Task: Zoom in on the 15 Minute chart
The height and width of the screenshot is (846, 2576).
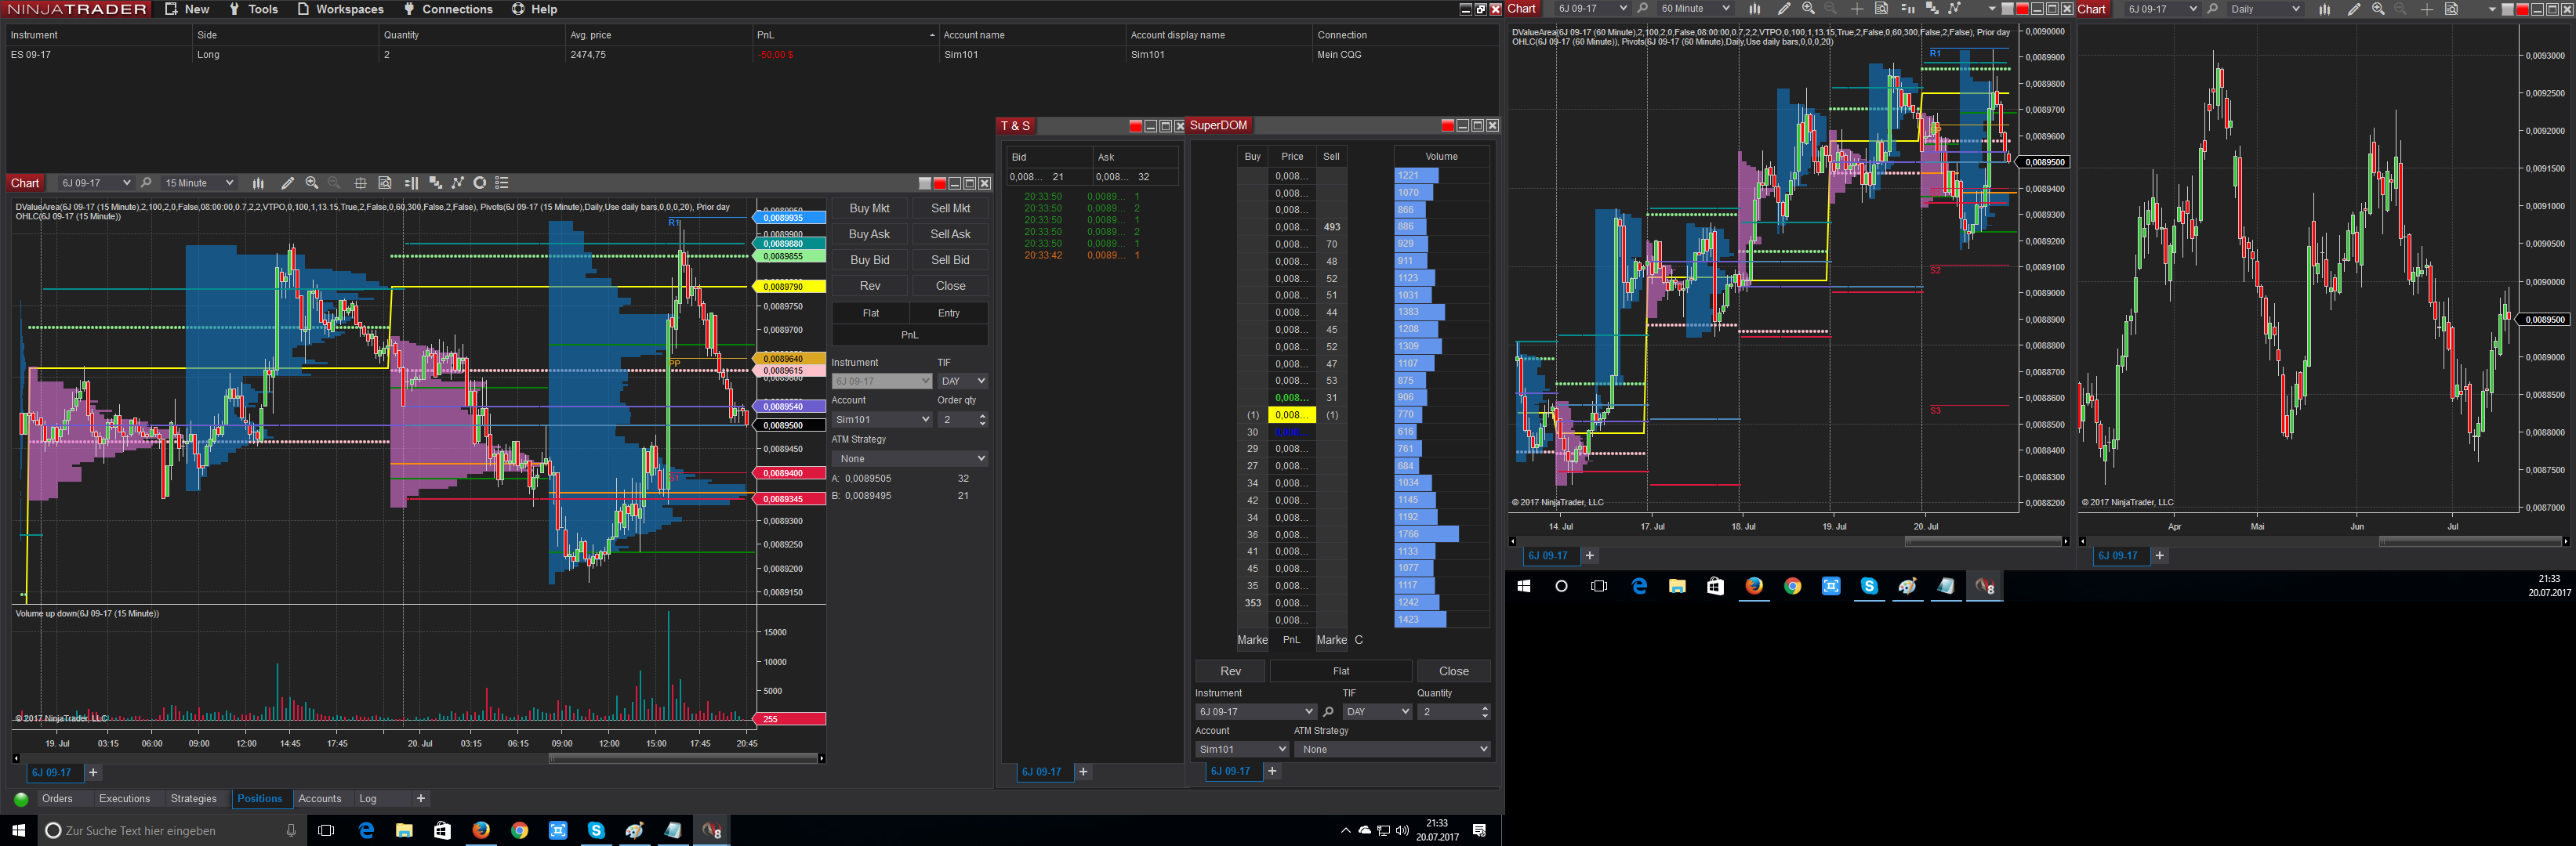Action: coord(312,183)
